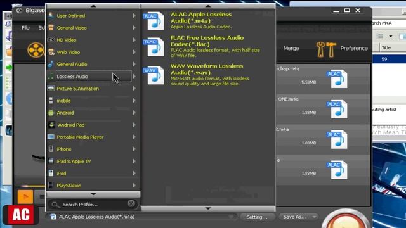Click the ALAC icon in the 1.83MB file row
This screenshot has height=228, width=406.
click(x=337, y=170)
